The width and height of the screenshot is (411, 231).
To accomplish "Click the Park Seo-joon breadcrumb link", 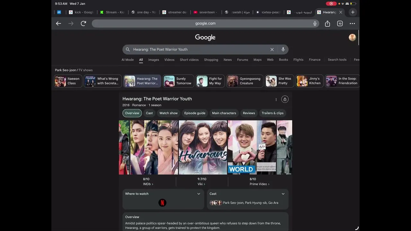I will [66, 70].
